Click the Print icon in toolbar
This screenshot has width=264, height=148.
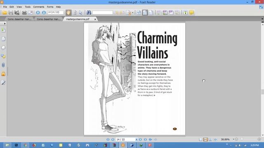pyautogui.click(x=24, y=13)
